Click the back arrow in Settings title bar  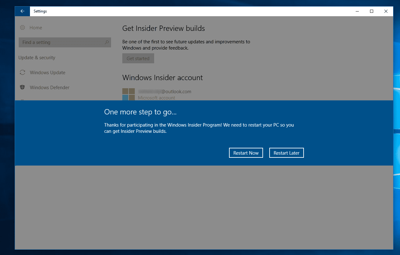[22, 11]
